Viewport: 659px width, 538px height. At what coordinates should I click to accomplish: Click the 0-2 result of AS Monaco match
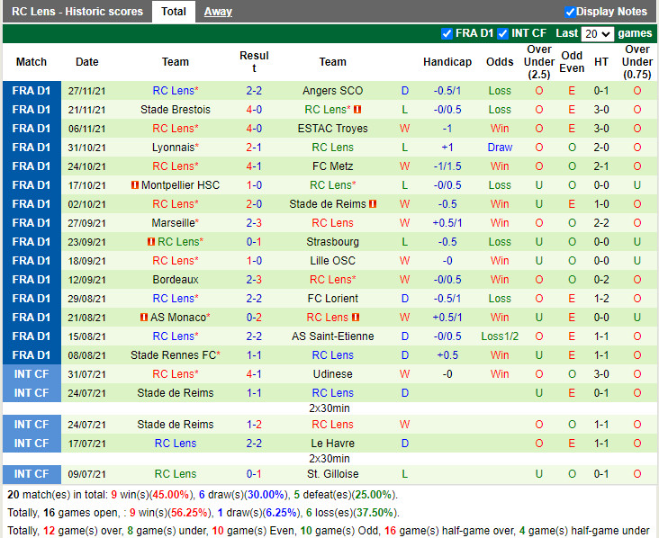pos(254,318)
